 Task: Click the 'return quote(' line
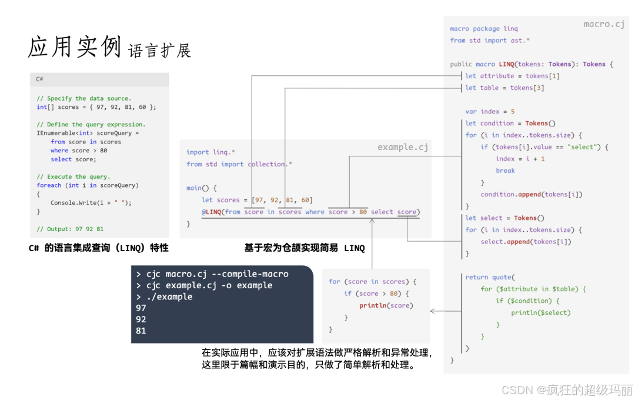pyautogui.click(x=490, y=277)
